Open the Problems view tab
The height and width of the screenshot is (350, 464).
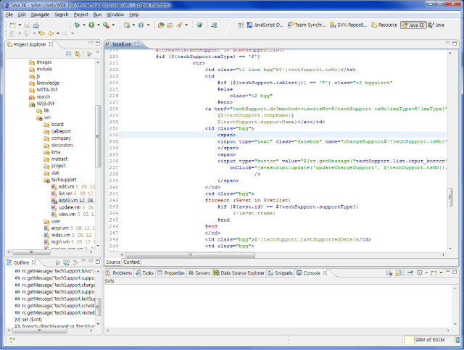(119, 272)
